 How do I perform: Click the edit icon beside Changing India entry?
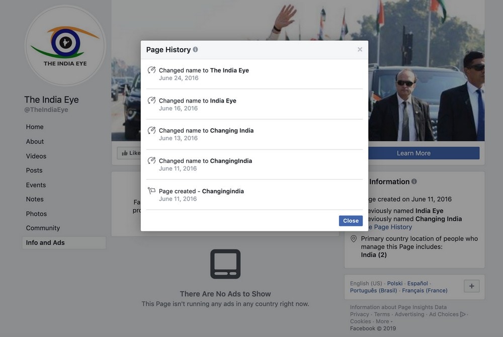(151, 130)
